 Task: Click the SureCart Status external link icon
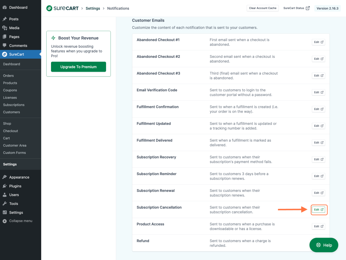click(x=308, y=8)
